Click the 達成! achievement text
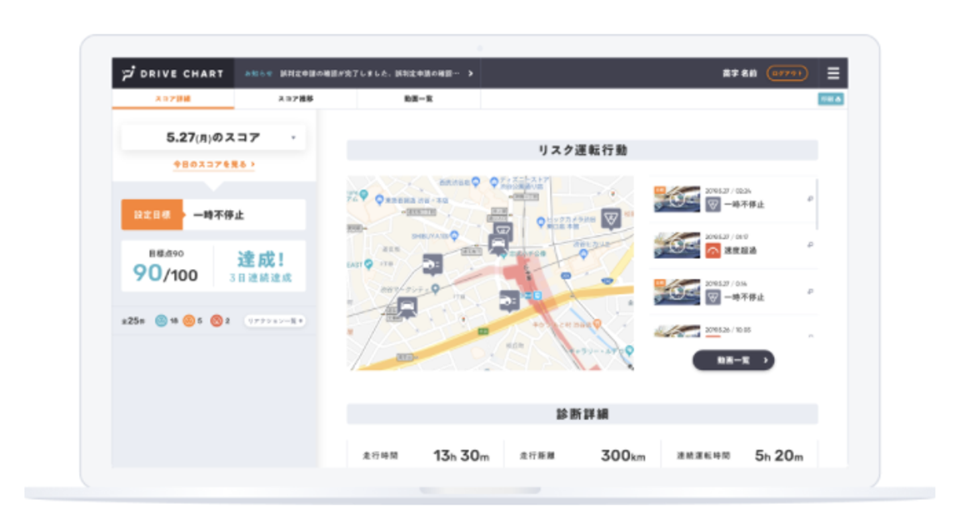This screenshot has width=966, height=526. 260,260
